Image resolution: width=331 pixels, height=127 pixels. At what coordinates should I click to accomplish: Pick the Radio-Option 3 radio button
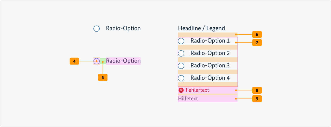pyautogui.click(x=181, y=66)
